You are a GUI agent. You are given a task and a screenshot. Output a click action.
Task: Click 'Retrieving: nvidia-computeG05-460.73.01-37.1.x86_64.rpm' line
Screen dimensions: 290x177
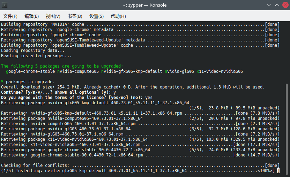[140, 124]
